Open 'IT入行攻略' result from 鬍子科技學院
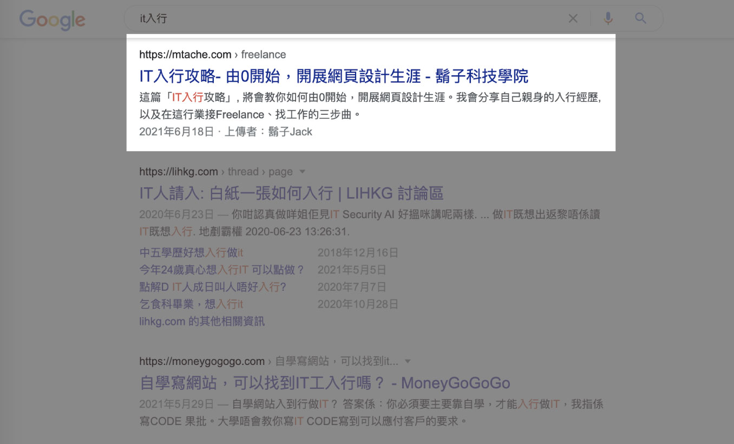 pos(333,76)
